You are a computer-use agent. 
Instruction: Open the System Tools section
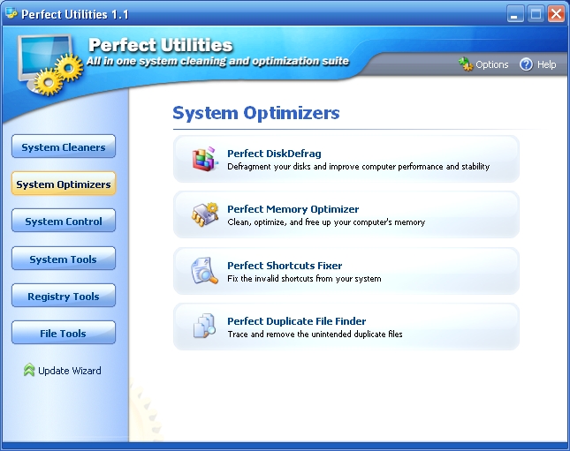pos(64,259)
